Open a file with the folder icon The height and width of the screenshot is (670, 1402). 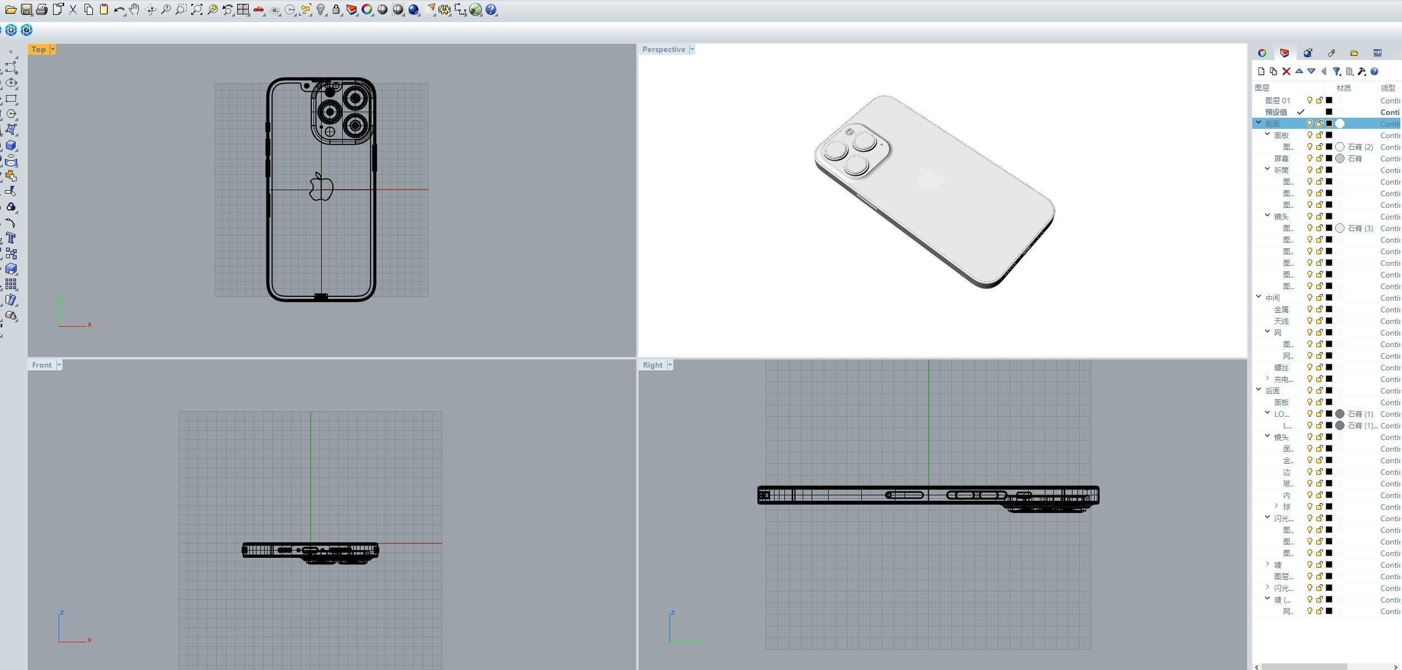point(11,10)
